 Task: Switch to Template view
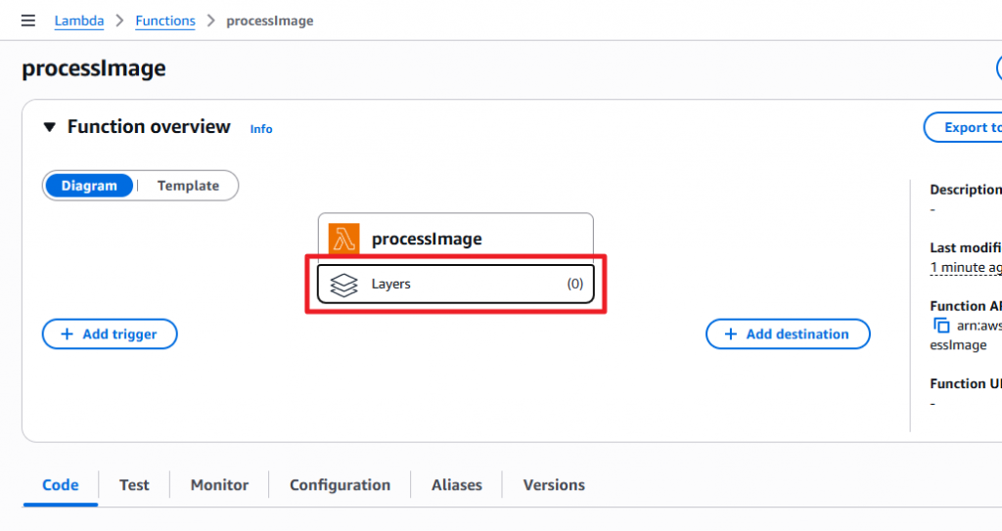[188, 186]
